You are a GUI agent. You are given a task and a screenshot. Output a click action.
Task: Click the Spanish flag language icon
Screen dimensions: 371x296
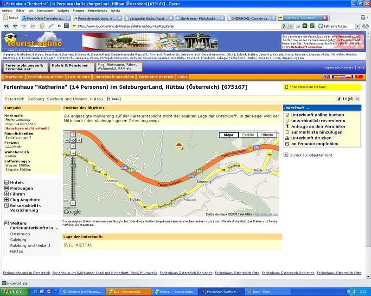coord(337,77)
